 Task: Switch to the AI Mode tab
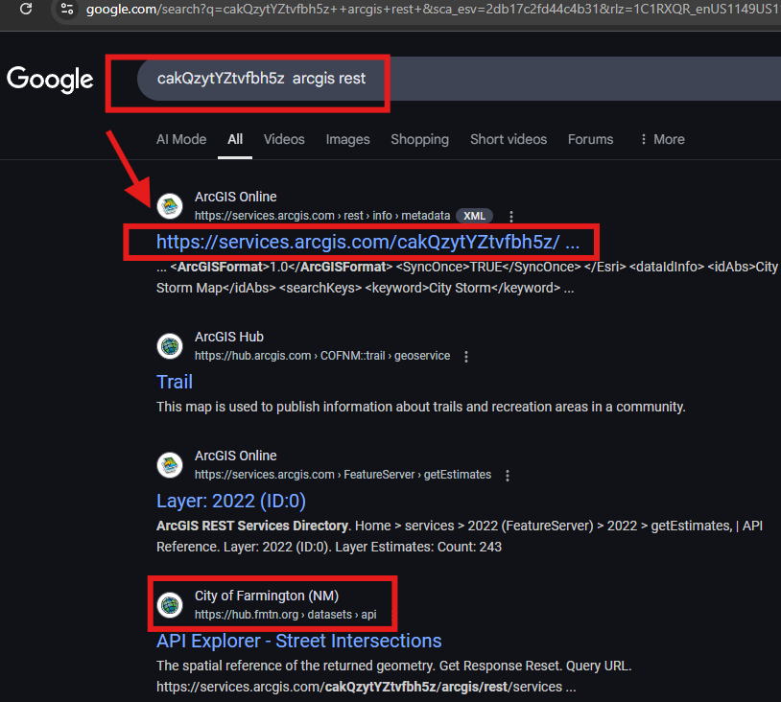tap(181, 139)
